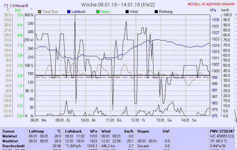Click the red AKTUELL IN ALDINGEN link
The image size is (237, 150).
[211, 4]
